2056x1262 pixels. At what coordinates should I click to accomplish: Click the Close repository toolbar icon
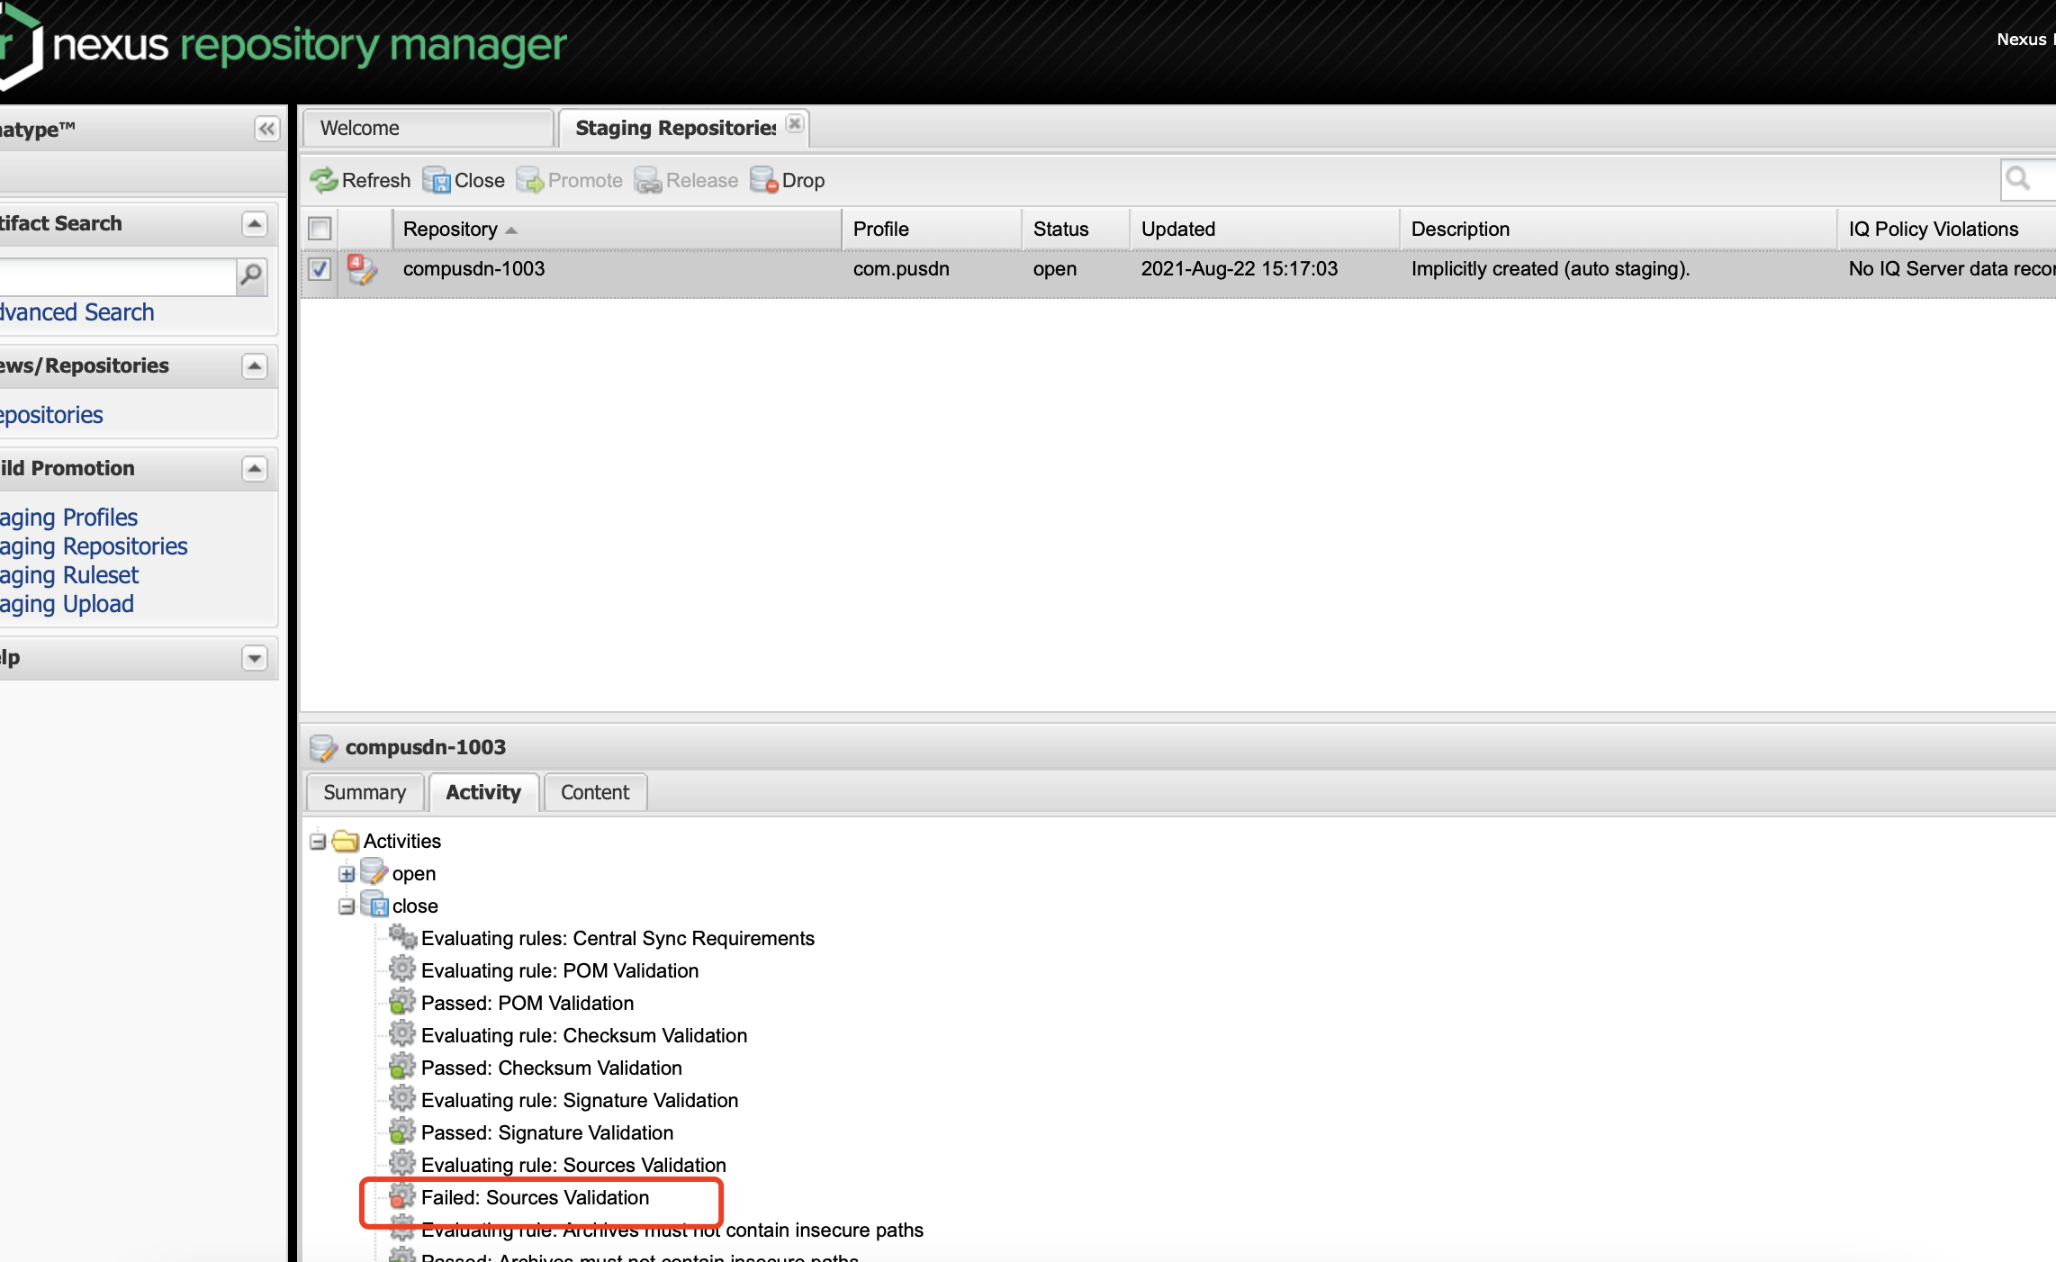click(437, 180)
